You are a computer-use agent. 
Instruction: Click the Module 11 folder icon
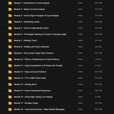pyautogui.click(x=10, y=66)
